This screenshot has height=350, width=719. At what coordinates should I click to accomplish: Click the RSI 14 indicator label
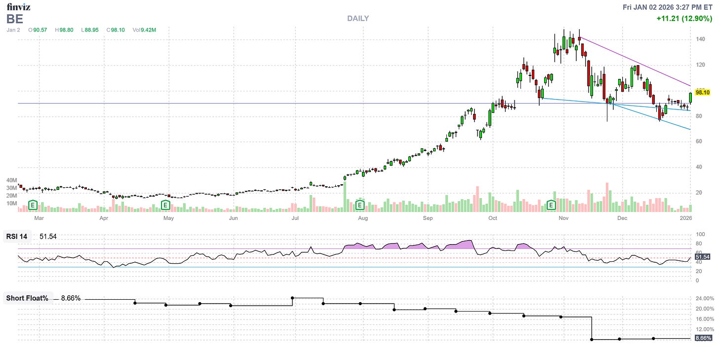pyautogui.click(x=18, y=237)
